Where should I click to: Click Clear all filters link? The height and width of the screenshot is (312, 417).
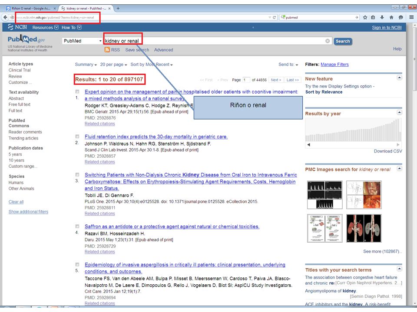(16, 202)
